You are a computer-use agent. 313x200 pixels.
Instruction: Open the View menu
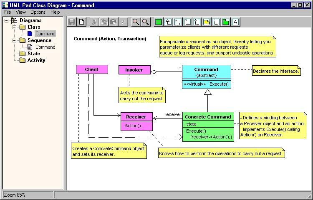[x=20, y=12]
